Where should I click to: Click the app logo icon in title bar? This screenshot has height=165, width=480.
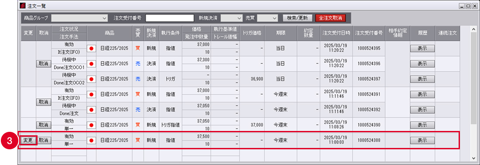pos(23,6)
